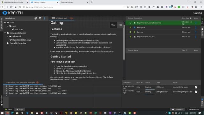Image resolution: width=204 pixels, height=115 pixels.
Task: Open File Explorer from the taskbar
Action: point(32,113)
